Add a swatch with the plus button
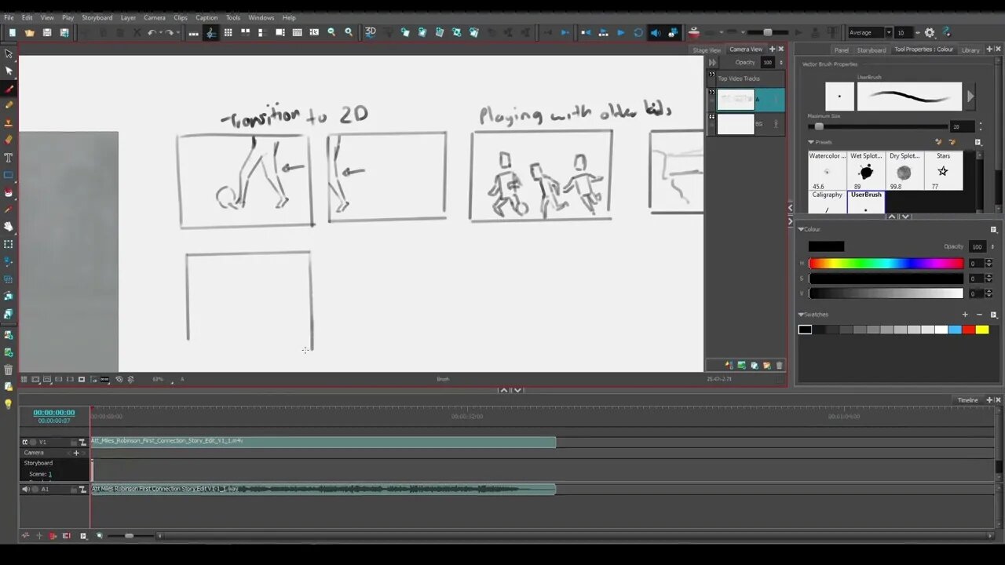Viewport: 1005px width, 565px height. [x=965, y=315]
